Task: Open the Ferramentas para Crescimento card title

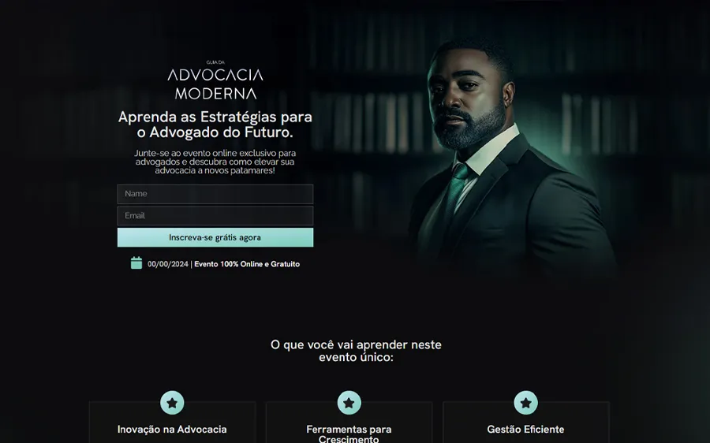Action: 349,434
